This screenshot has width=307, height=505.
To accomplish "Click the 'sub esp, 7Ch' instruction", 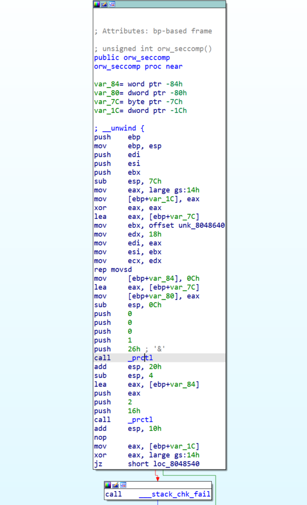I will 128,181.
